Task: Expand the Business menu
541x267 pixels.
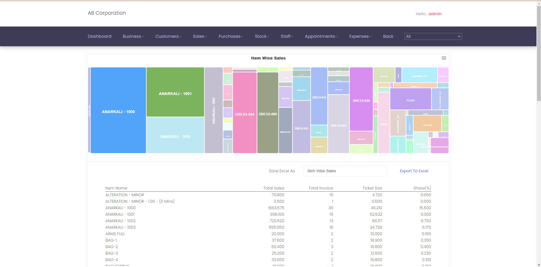Action: click(x=133, y=36)
